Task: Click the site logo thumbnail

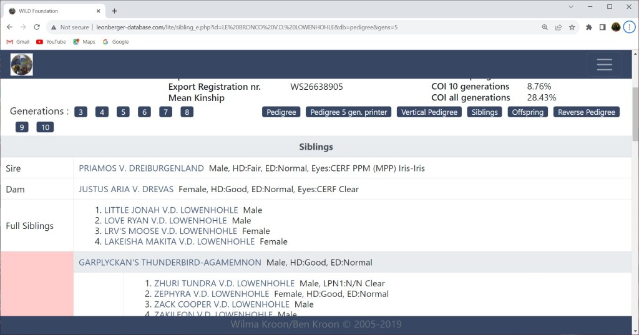Action: (x=22, y=65)
